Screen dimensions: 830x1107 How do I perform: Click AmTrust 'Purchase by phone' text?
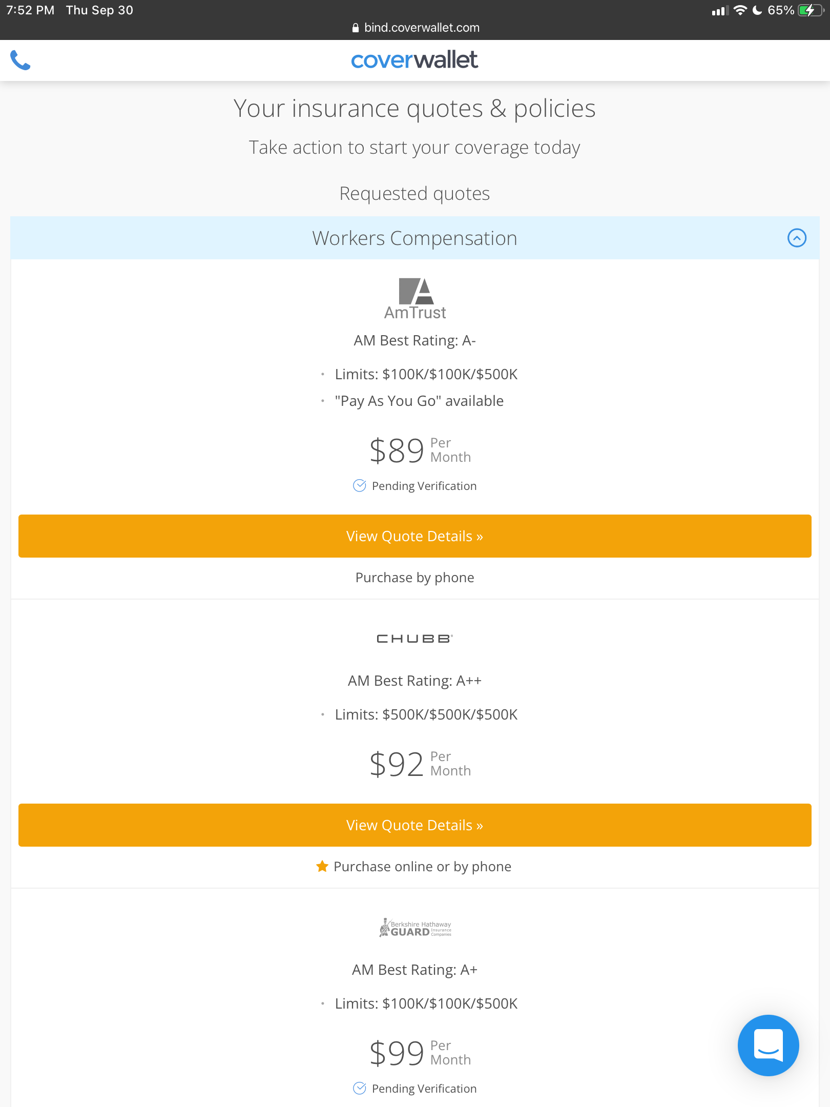tap(414, 578)
